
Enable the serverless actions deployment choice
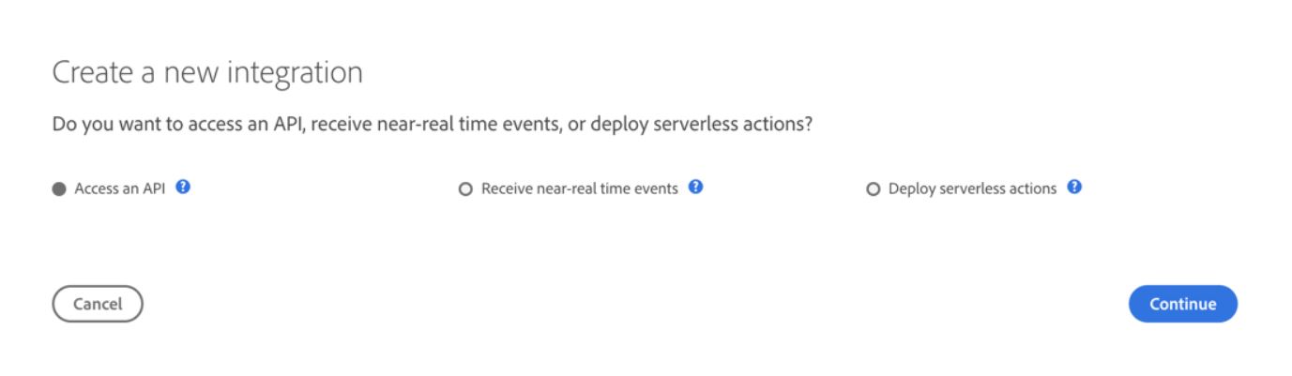pyautogui.click(x=874, y=188)
